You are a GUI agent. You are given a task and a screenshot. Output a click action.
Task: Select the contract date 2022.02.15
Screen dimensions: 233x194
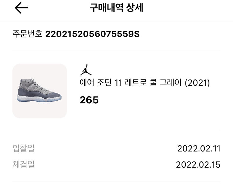(x=198, y=164)
